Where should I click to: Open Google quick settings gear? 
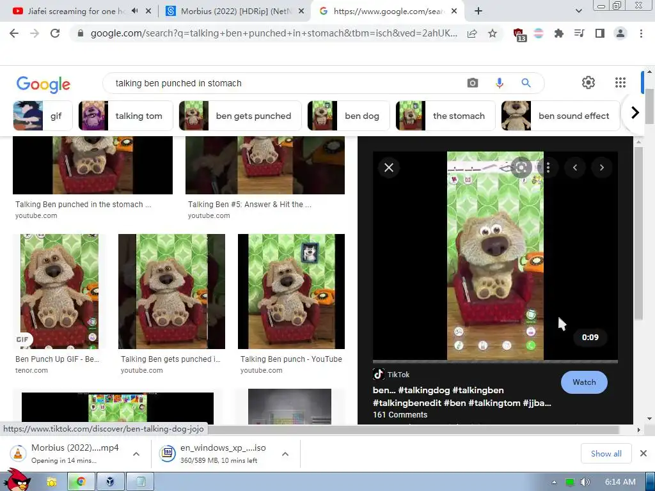588,82
